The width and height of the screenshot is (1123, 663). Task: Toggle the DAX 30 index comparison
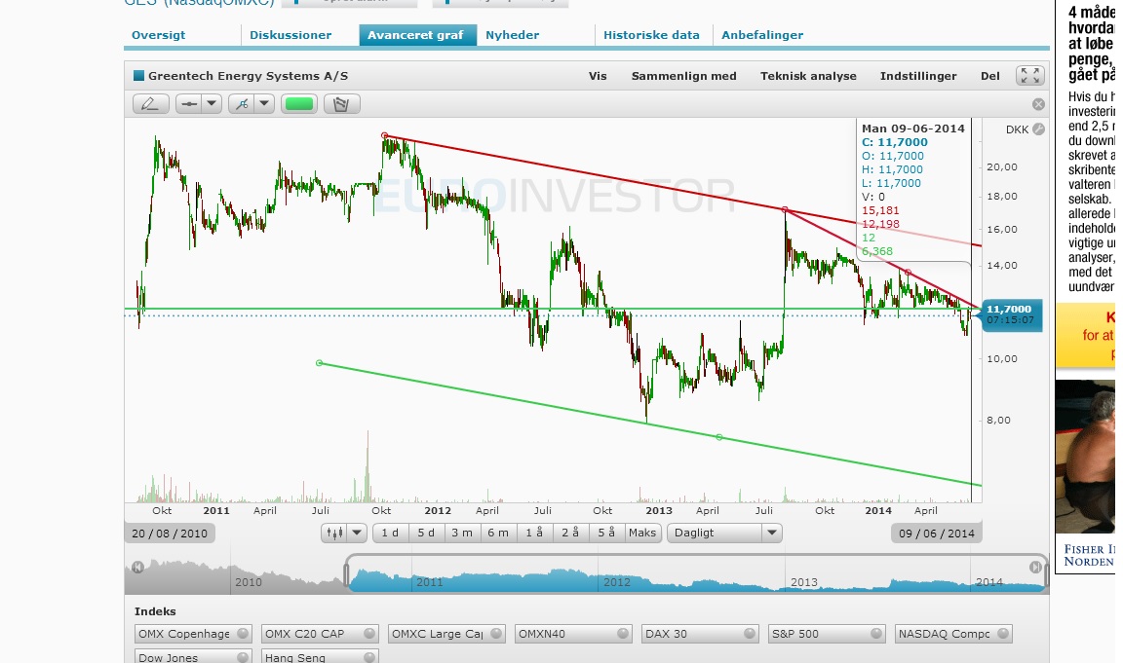click(701, 634)
